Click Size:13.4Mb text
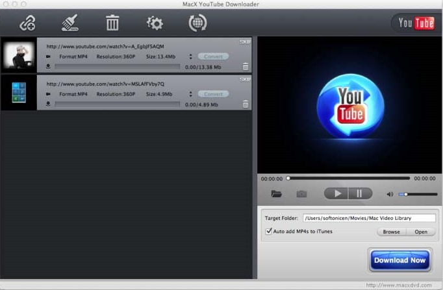This screenshot has height=290, width=443. coord(160,56)
